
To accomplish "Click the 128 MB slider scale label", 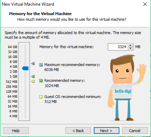I will point(12,91).
